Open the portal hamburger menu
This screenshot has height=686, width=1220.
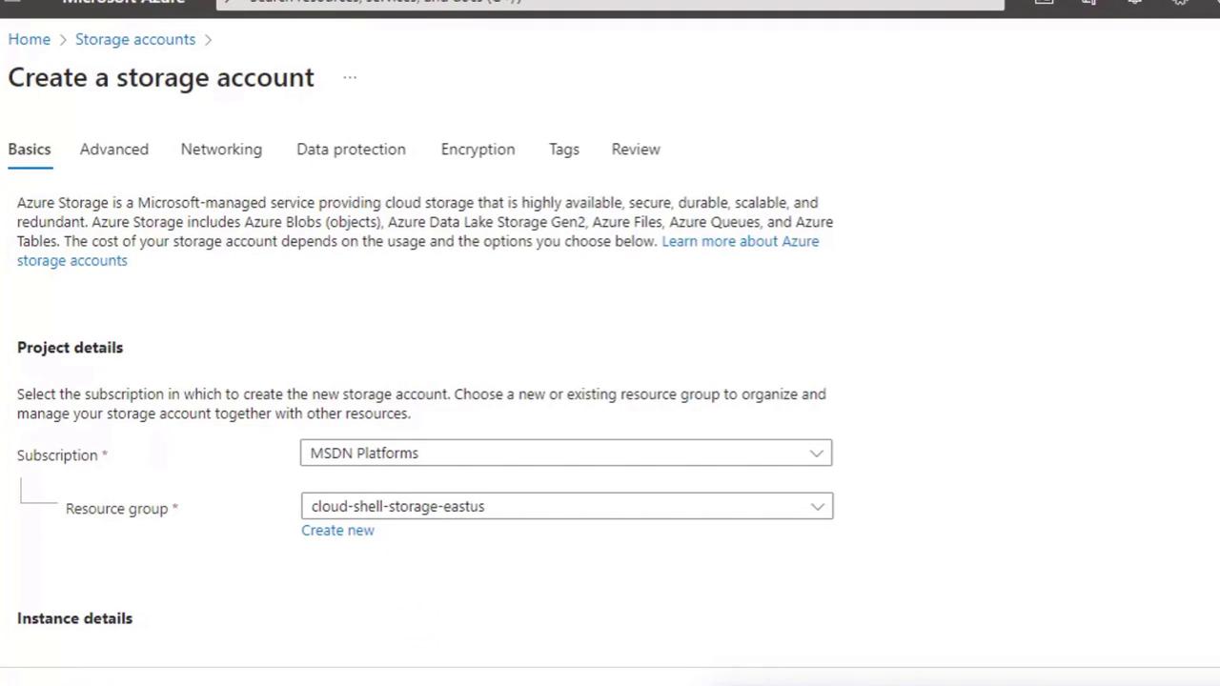pos(13,3)
